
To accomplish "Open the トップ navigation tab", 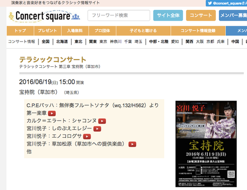I will click(20, 31).
